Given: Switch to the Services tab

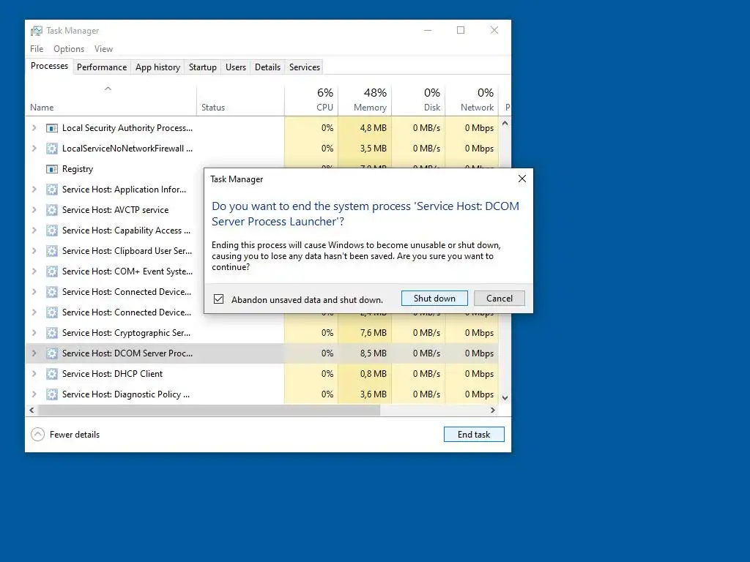Looking at the screenshot, I should 304,67.
